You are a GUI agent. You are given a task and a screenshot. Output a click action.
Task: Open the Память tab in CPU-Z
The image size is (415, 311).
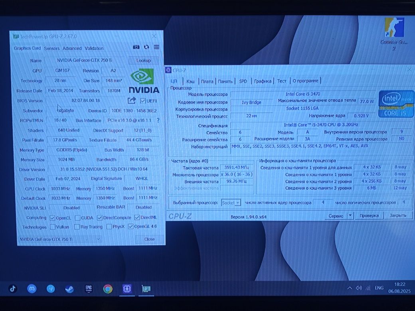pyautogui.click(x=225, y=81)
